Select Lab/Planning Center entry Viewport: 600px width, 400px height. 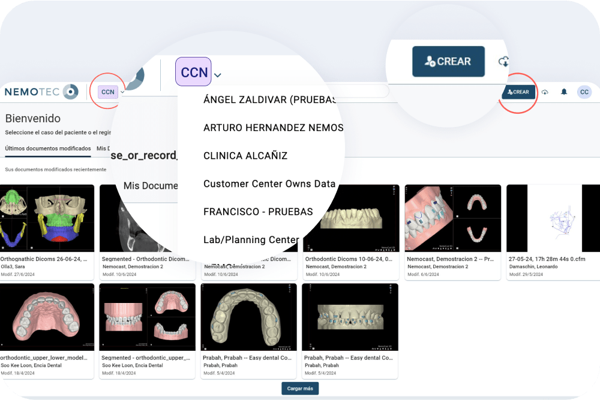pyautogui.click(x=251, y=240)
